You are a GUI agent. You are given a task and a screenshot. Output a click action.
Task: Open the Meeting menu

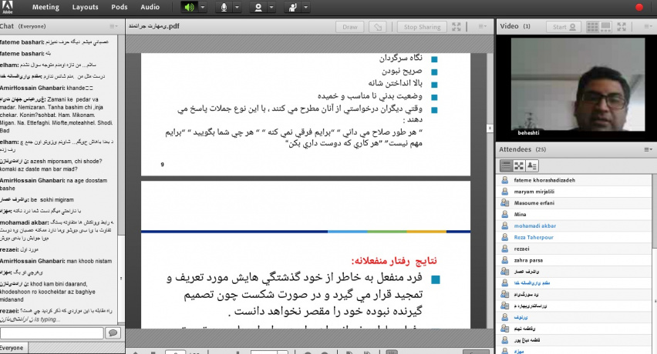(45, 7)
